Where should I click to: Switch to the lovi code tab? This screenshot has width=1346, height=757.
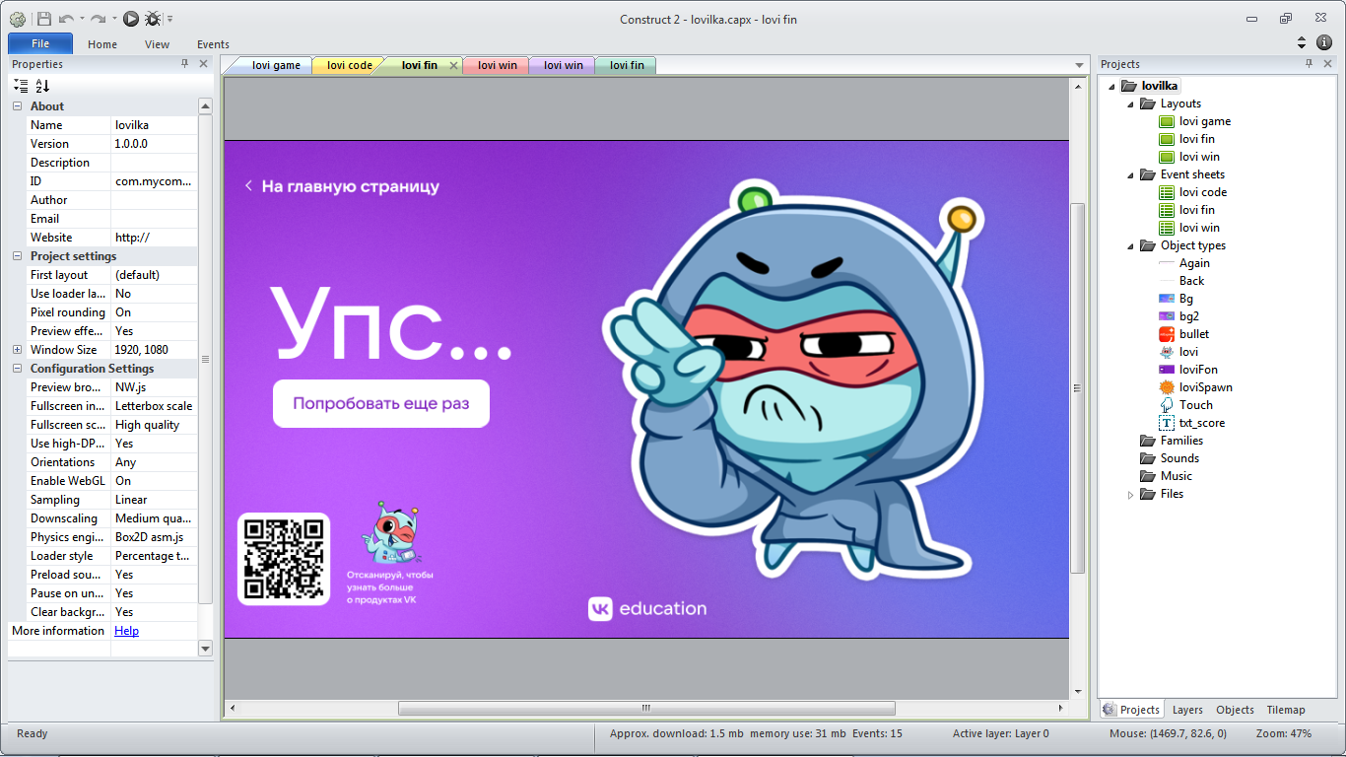click(x=349, y=66)
